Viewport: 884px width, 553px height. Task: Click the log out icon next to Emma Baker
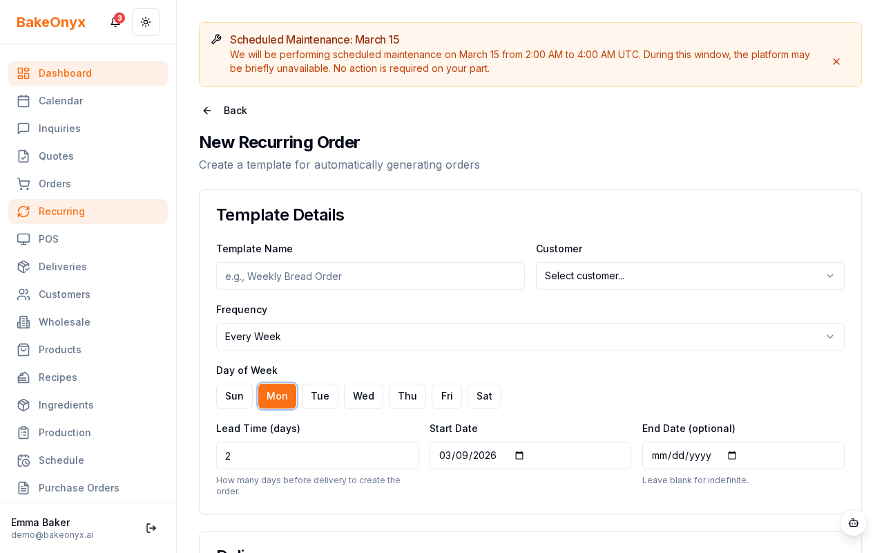(151, 528)
